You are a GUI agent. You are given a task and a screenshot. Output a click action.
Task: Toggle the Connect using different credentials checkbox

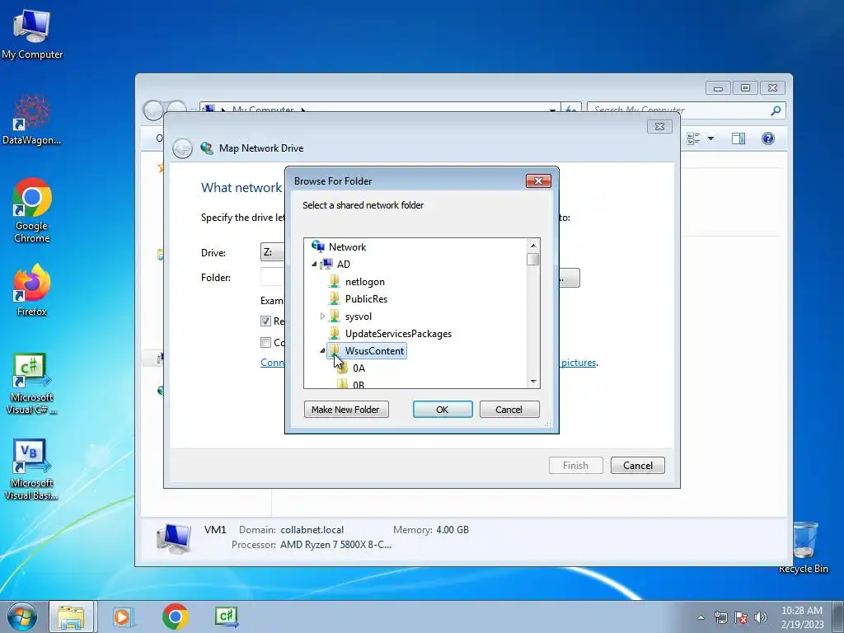point(265,342)
